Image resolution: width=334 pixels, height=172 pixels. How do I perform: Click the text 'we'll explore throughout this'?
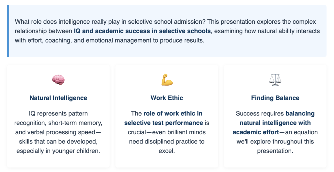[x=275, y=142]
